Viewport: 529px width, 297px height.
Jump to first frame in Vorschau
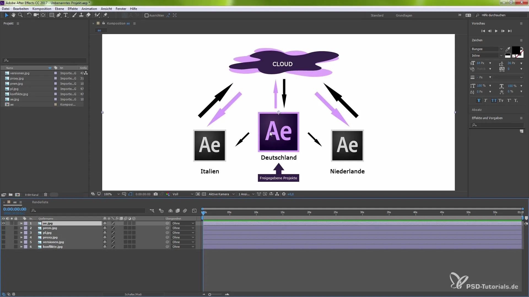(x=483, y=31)
